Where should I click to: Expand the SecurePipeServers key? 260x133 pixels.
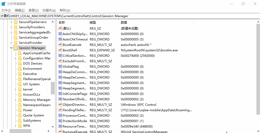(x=11, y=22)
